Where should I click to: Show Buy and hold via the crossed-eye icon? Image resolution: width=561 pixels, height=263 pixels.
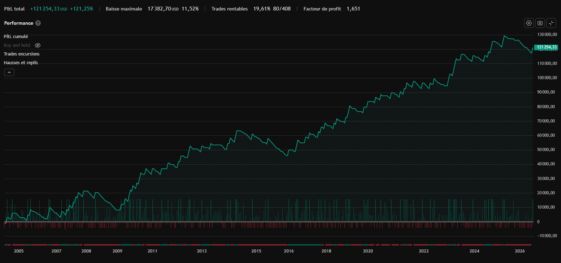click(x=38, y=45)
